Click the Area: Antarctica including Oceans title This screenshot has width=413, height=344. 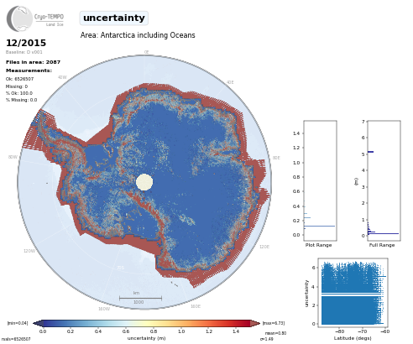pos(138,35)
